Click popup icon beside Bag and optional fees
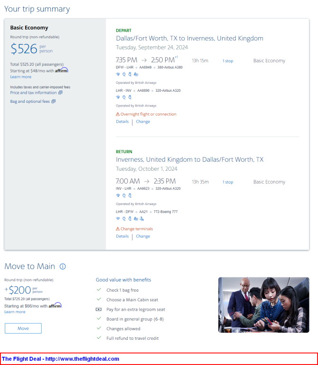318x365 pixels. coord(53,101)
